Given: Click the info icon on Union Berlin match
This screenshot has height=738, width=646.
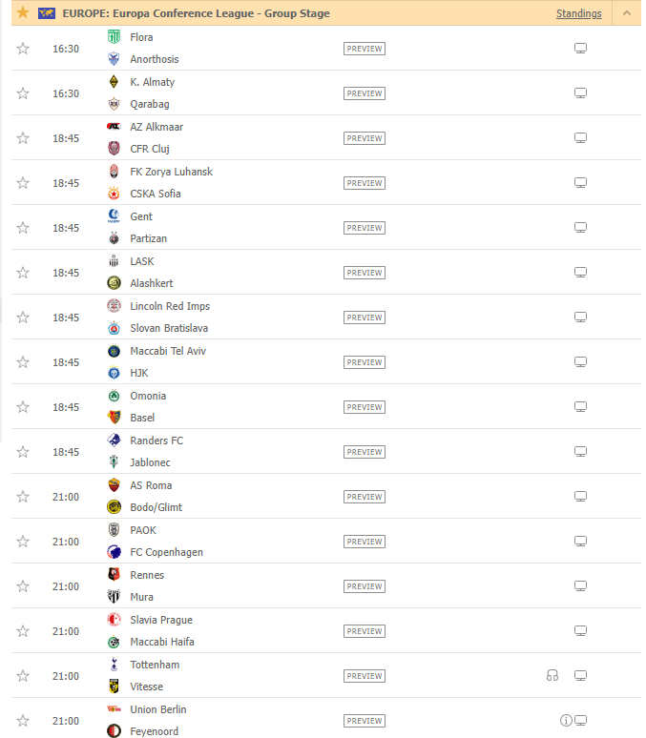Looking at the screenshot, I should coord(566,721).
